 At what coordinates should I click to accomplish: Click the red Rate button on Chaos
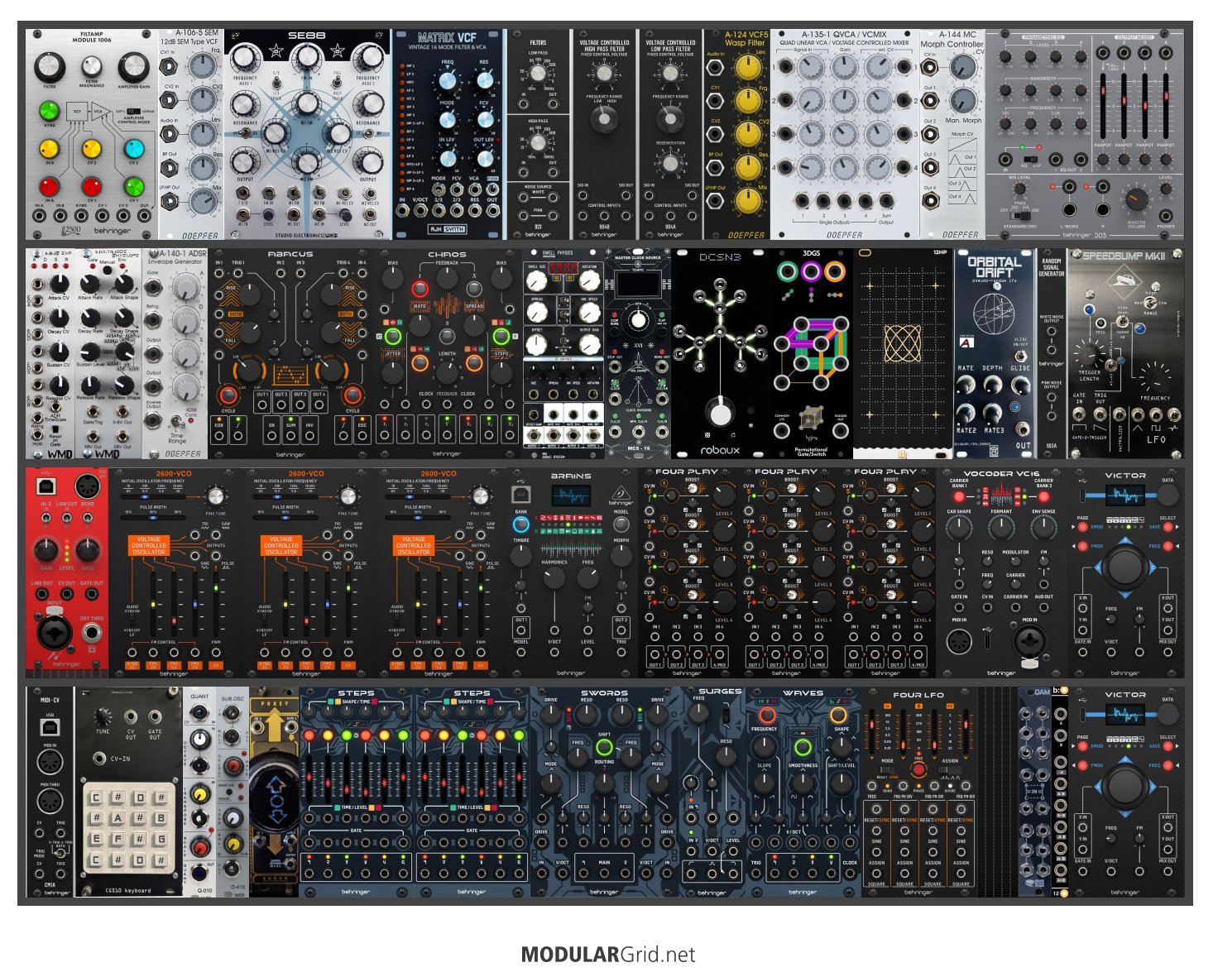pyautogui.click(x=420, y=289)
